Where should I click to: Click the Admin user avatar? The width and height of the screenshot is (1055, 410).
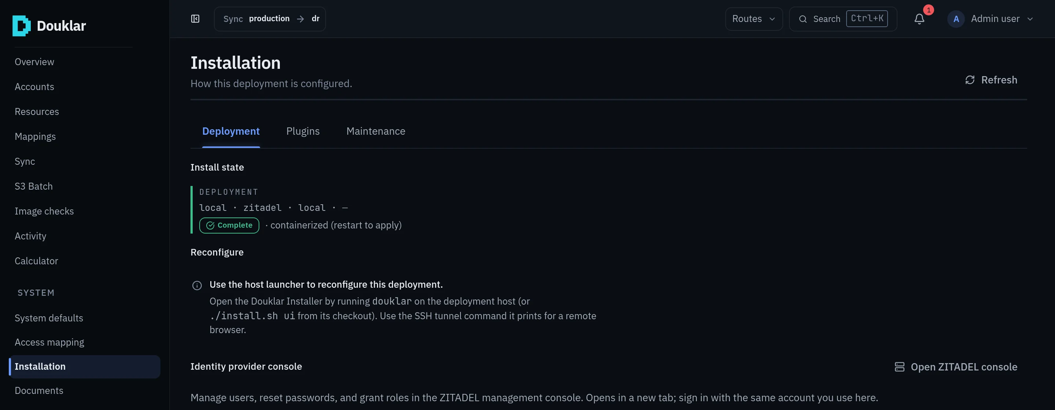coord(956,19)
